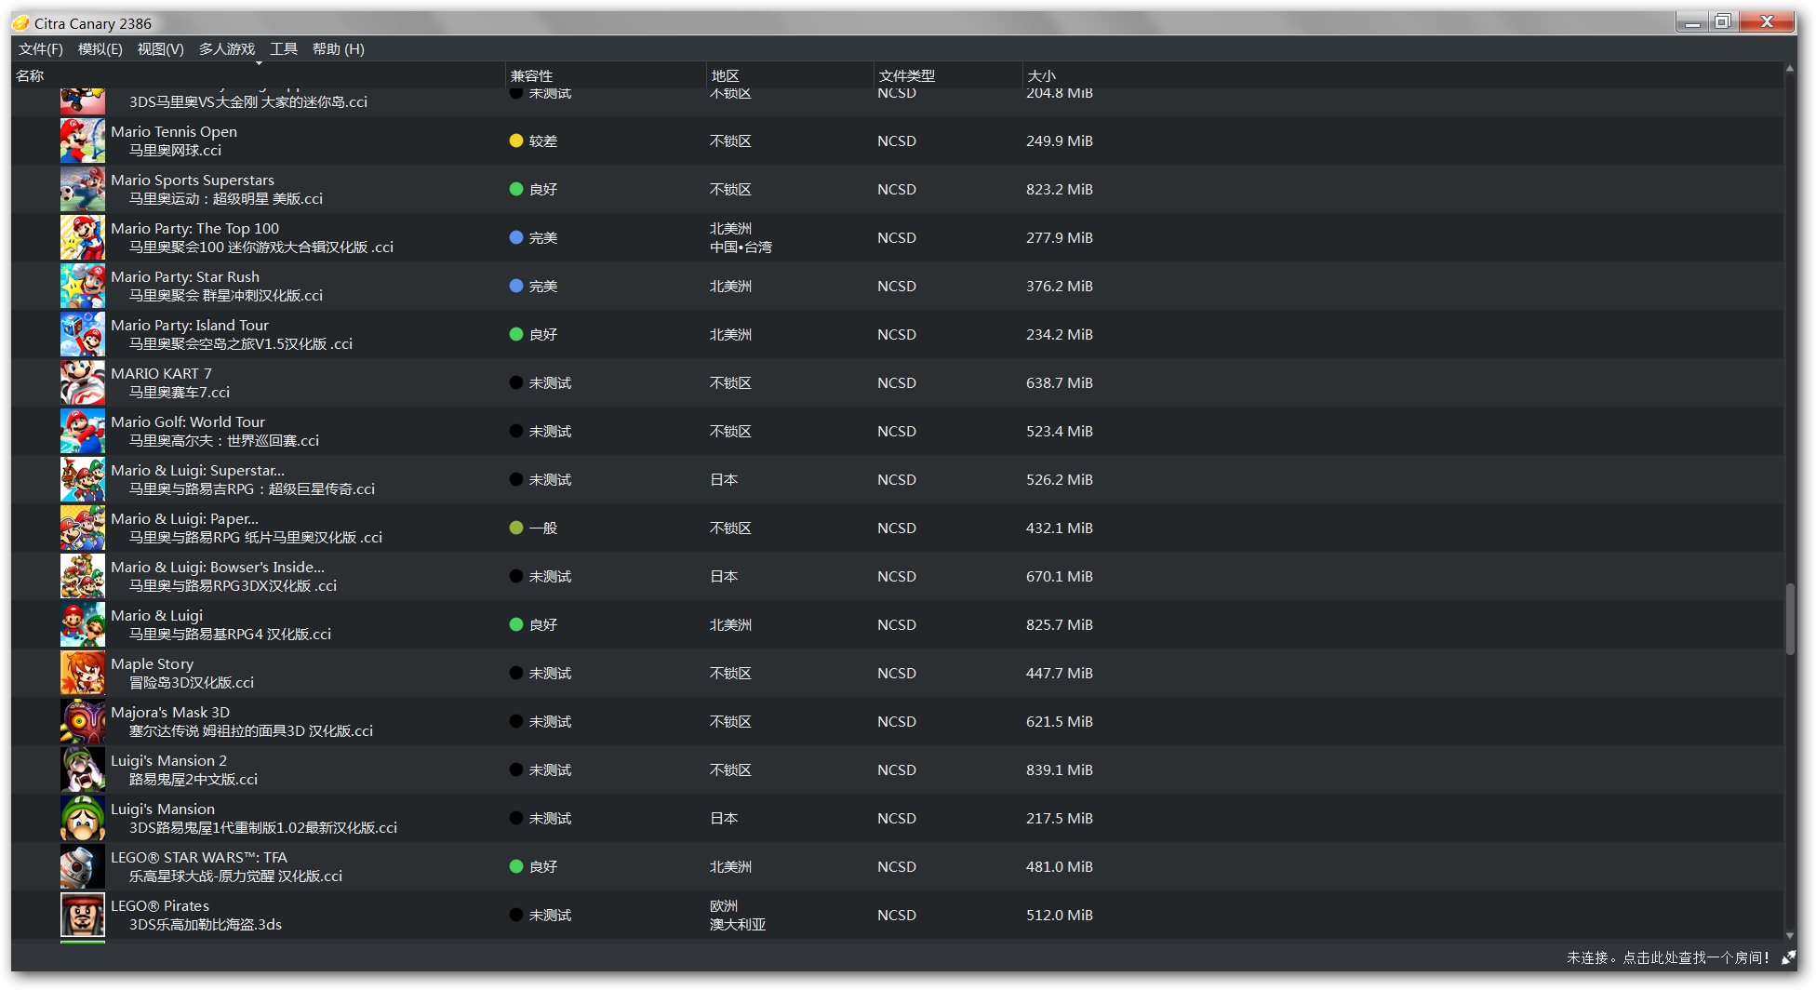
Task: Sort the list by the 地区 column header
Action: click(790, 75)
